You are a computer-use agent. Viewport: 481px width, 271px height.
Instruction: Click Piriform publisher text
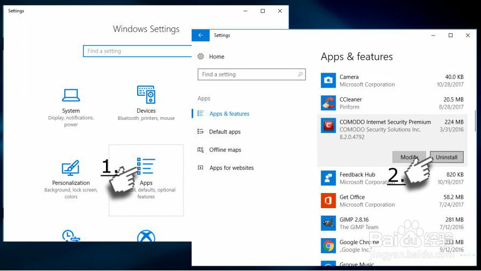tap(349, 106)
